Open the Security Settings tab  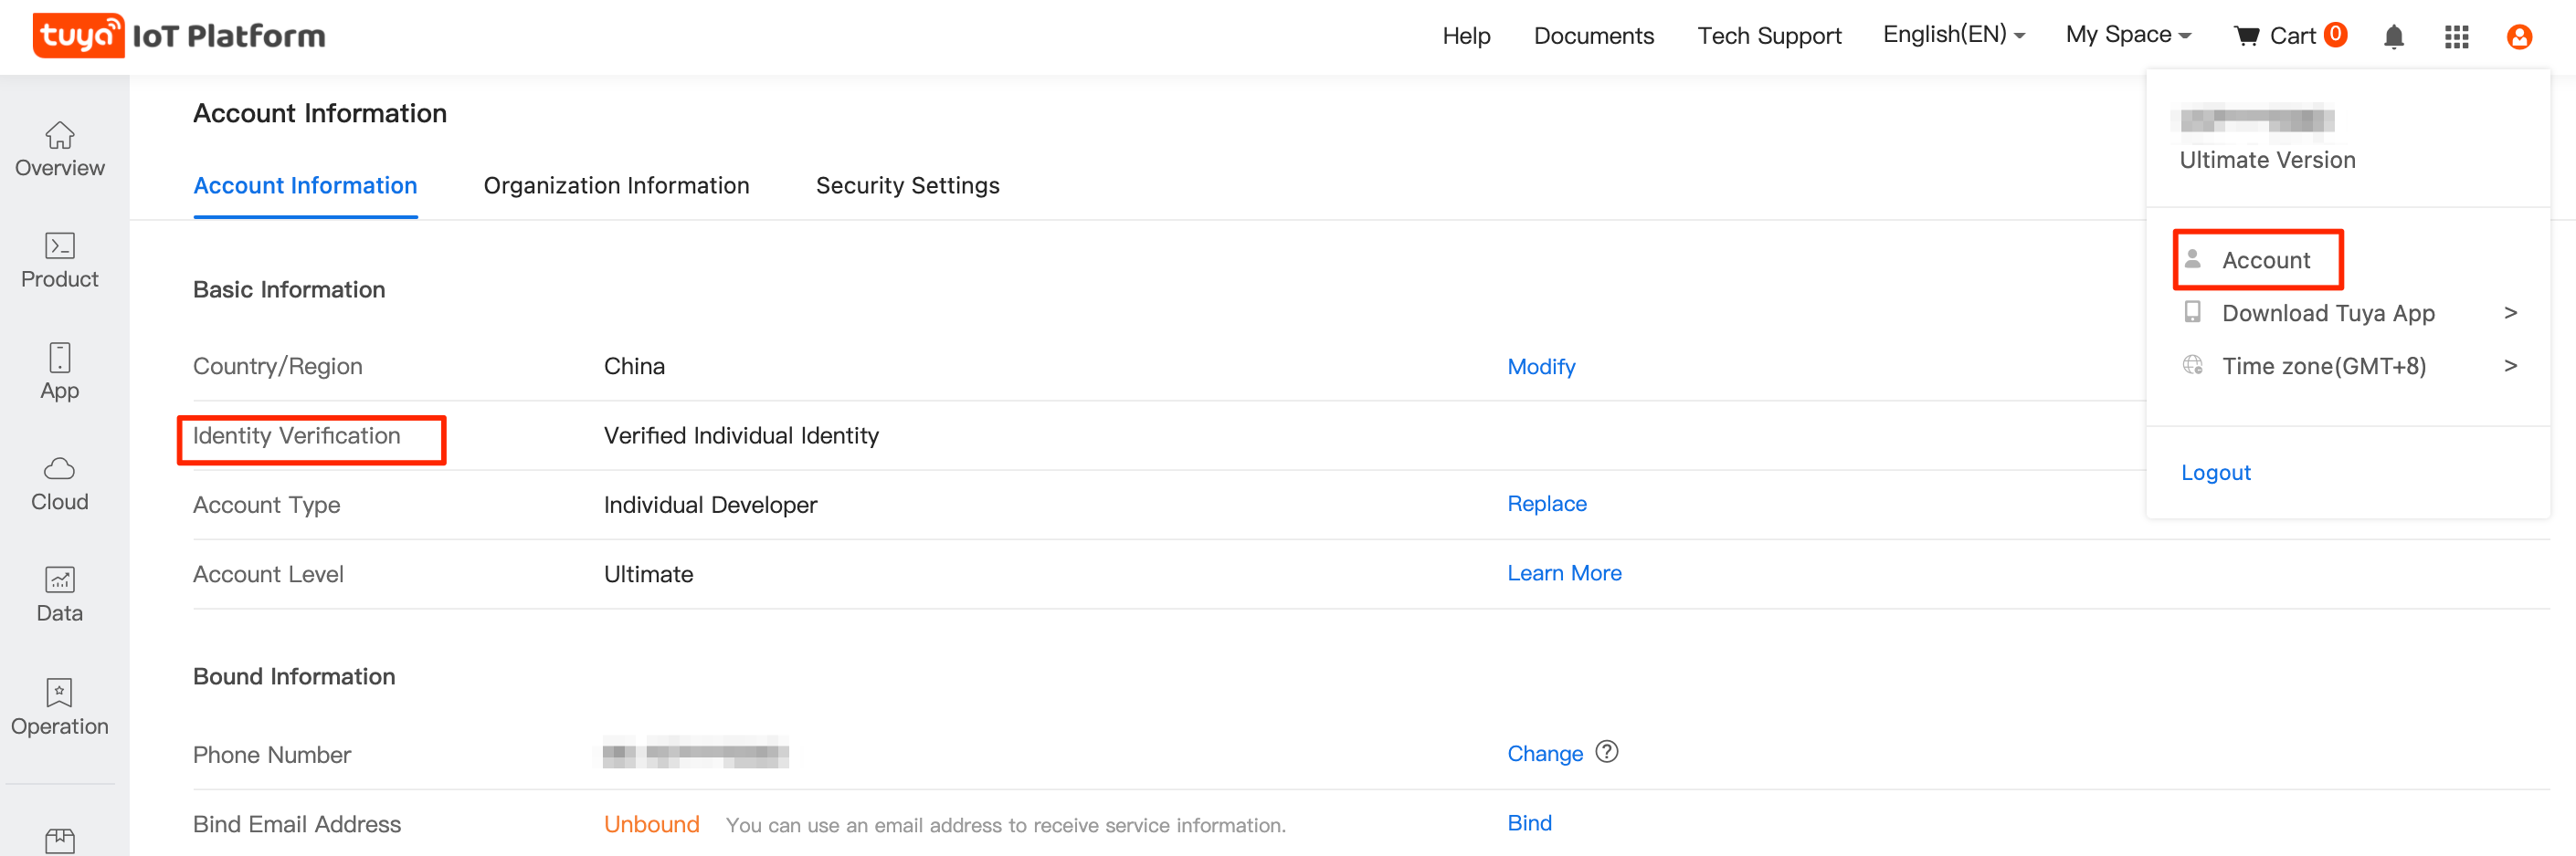tap(907, 184)
